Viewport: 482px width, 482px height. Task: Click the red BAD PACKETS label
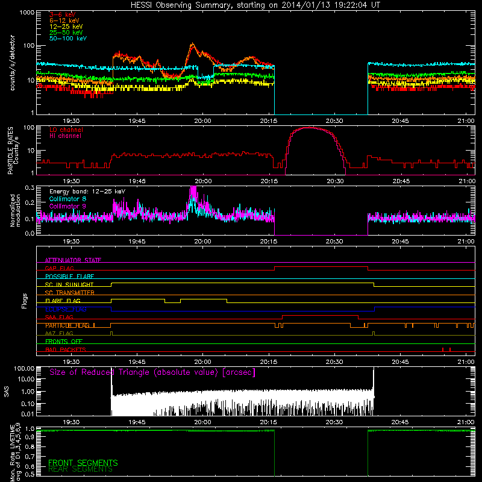66,349
